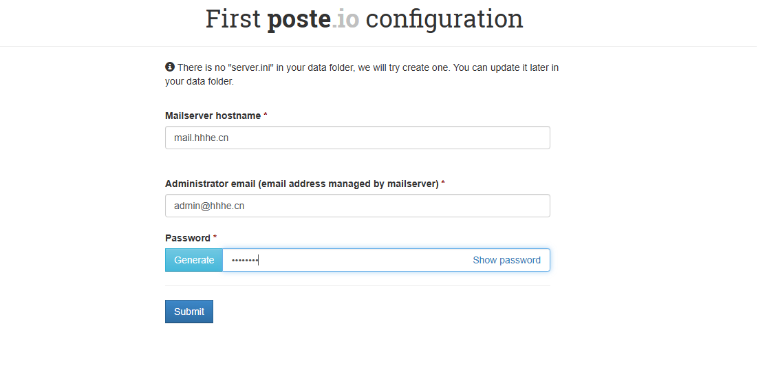The height and width of the screenshot is (381, 765).
Task: Click the red asterisk after Administrator email label
Action: click(x=443, y=183)
